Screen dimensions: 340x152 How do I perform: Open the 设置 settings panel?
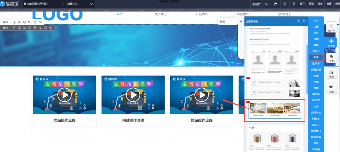(331, 59)
